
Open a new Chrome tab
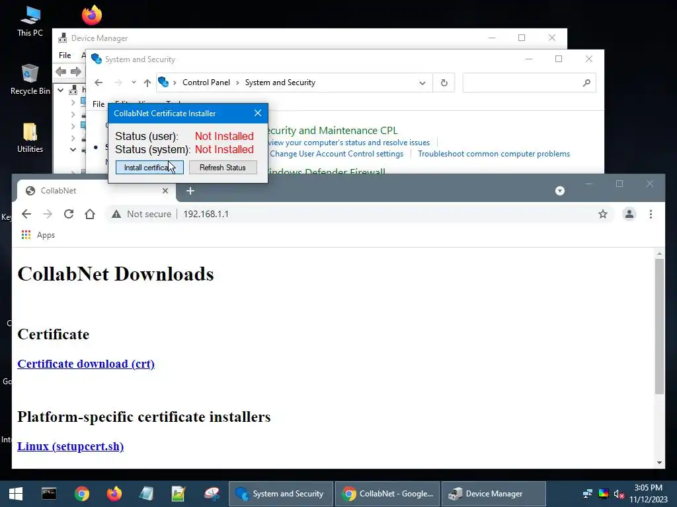[190, 191]
